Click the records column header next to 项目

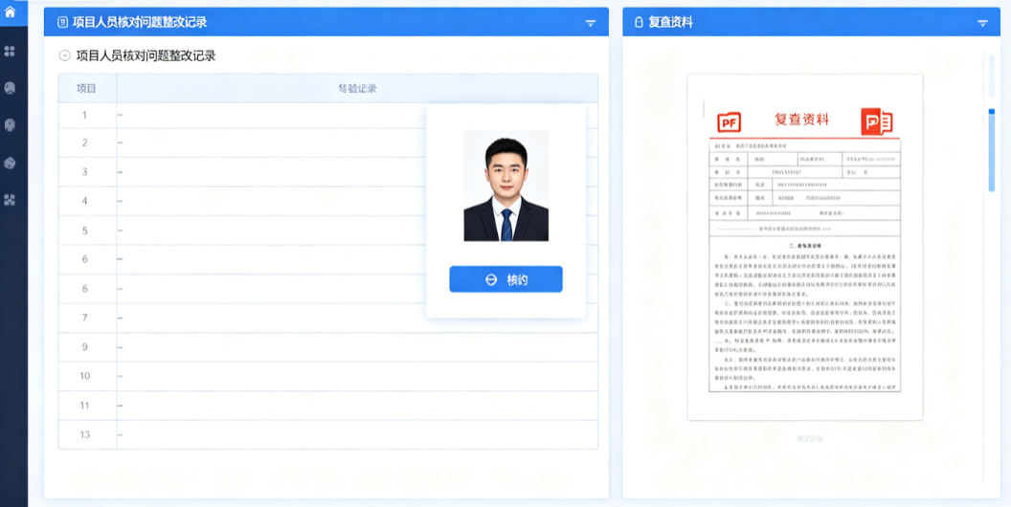point(357,88)
